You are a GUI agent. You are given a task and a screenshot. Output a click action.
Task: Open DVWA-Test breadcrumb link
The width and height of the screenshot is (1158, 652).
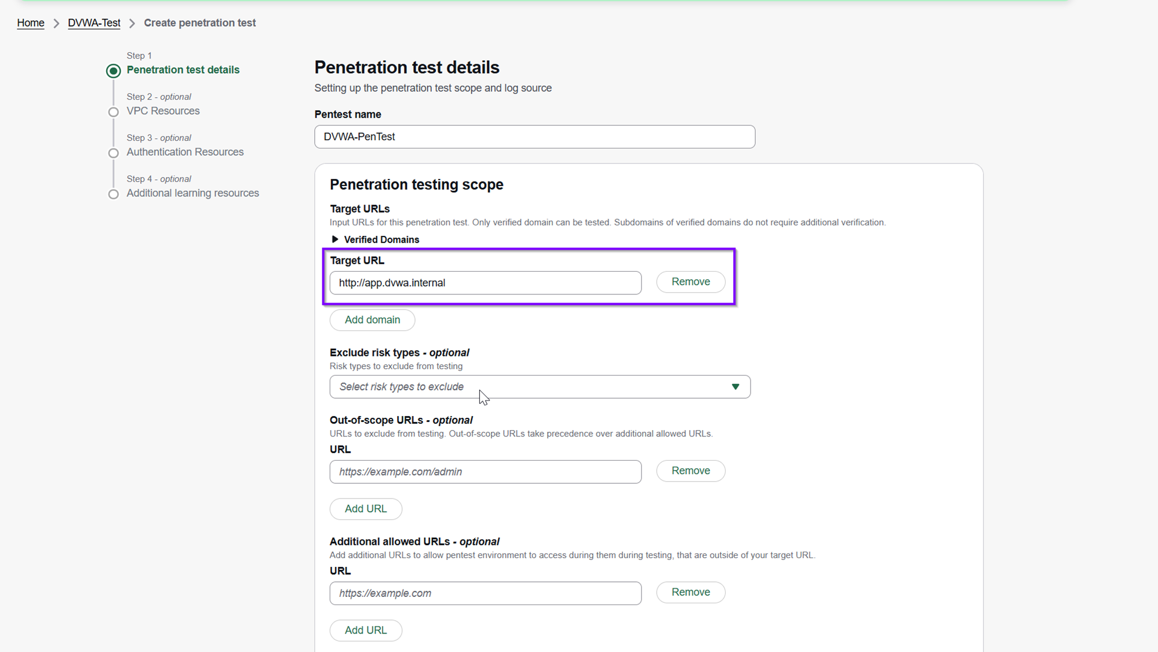(x=94, y=23)
